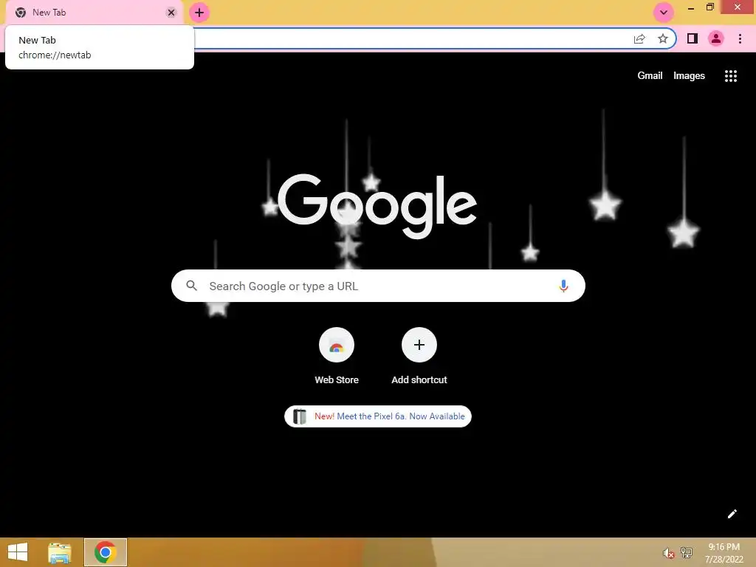Open the taskbar clock showing 9:16 PM
This screenshot has width=756, height=567.
point(724,553)
